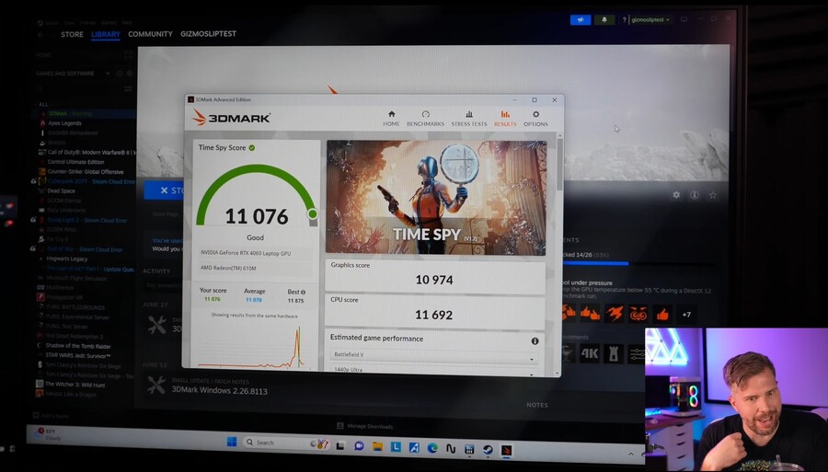Open File Explorer from taskbar

[377, 446]
